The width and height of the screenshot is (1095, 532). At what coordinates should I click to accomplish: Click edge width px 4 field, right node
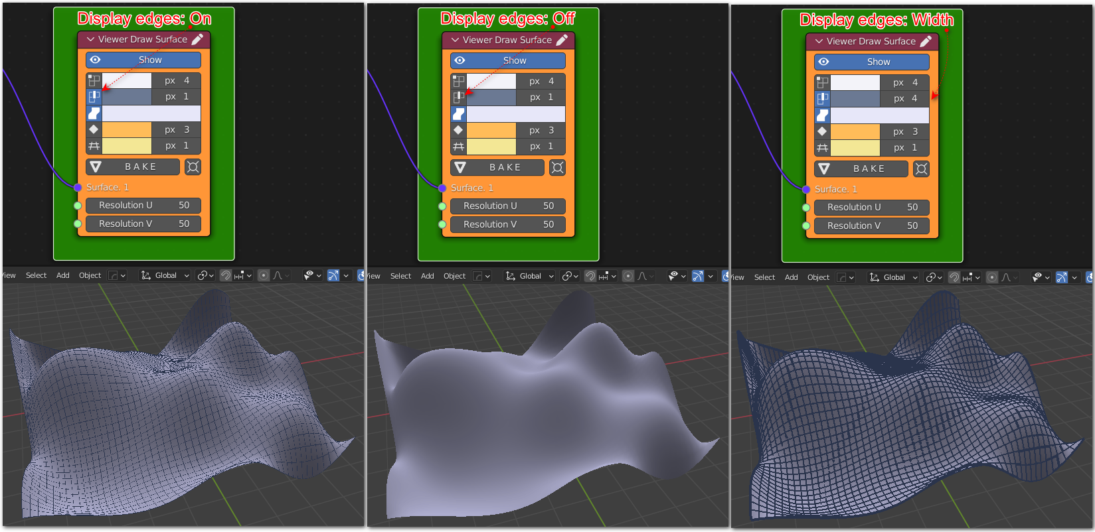(x=905, y=99)
